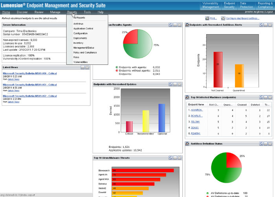Select Configuration in the Reports dropdown
Image resolution: width=275 pixels, height=197 pixels.
pyautogui.click(x=81, y=33)
